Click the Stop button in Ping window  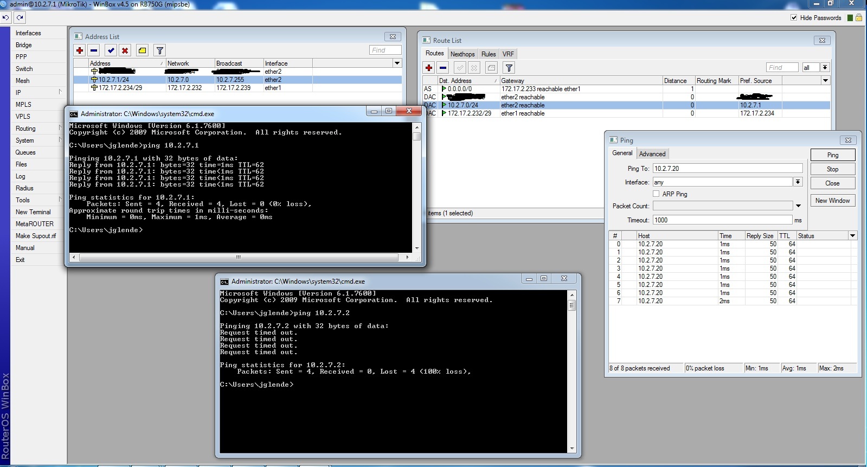[x=832, y=169]
